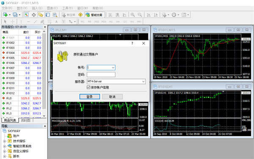Click the New Chart toolbar icon
The image size is (254, 159).
[x=5, y=15]
